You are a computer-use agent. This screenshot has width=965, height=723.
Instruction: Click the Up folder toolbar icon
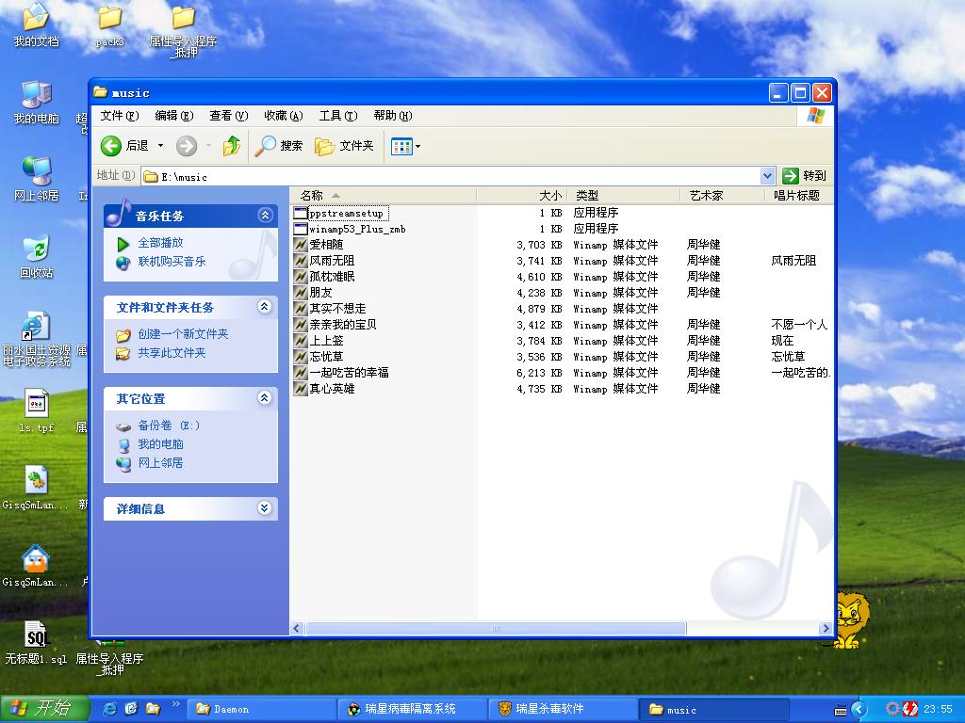coord(231,145)
